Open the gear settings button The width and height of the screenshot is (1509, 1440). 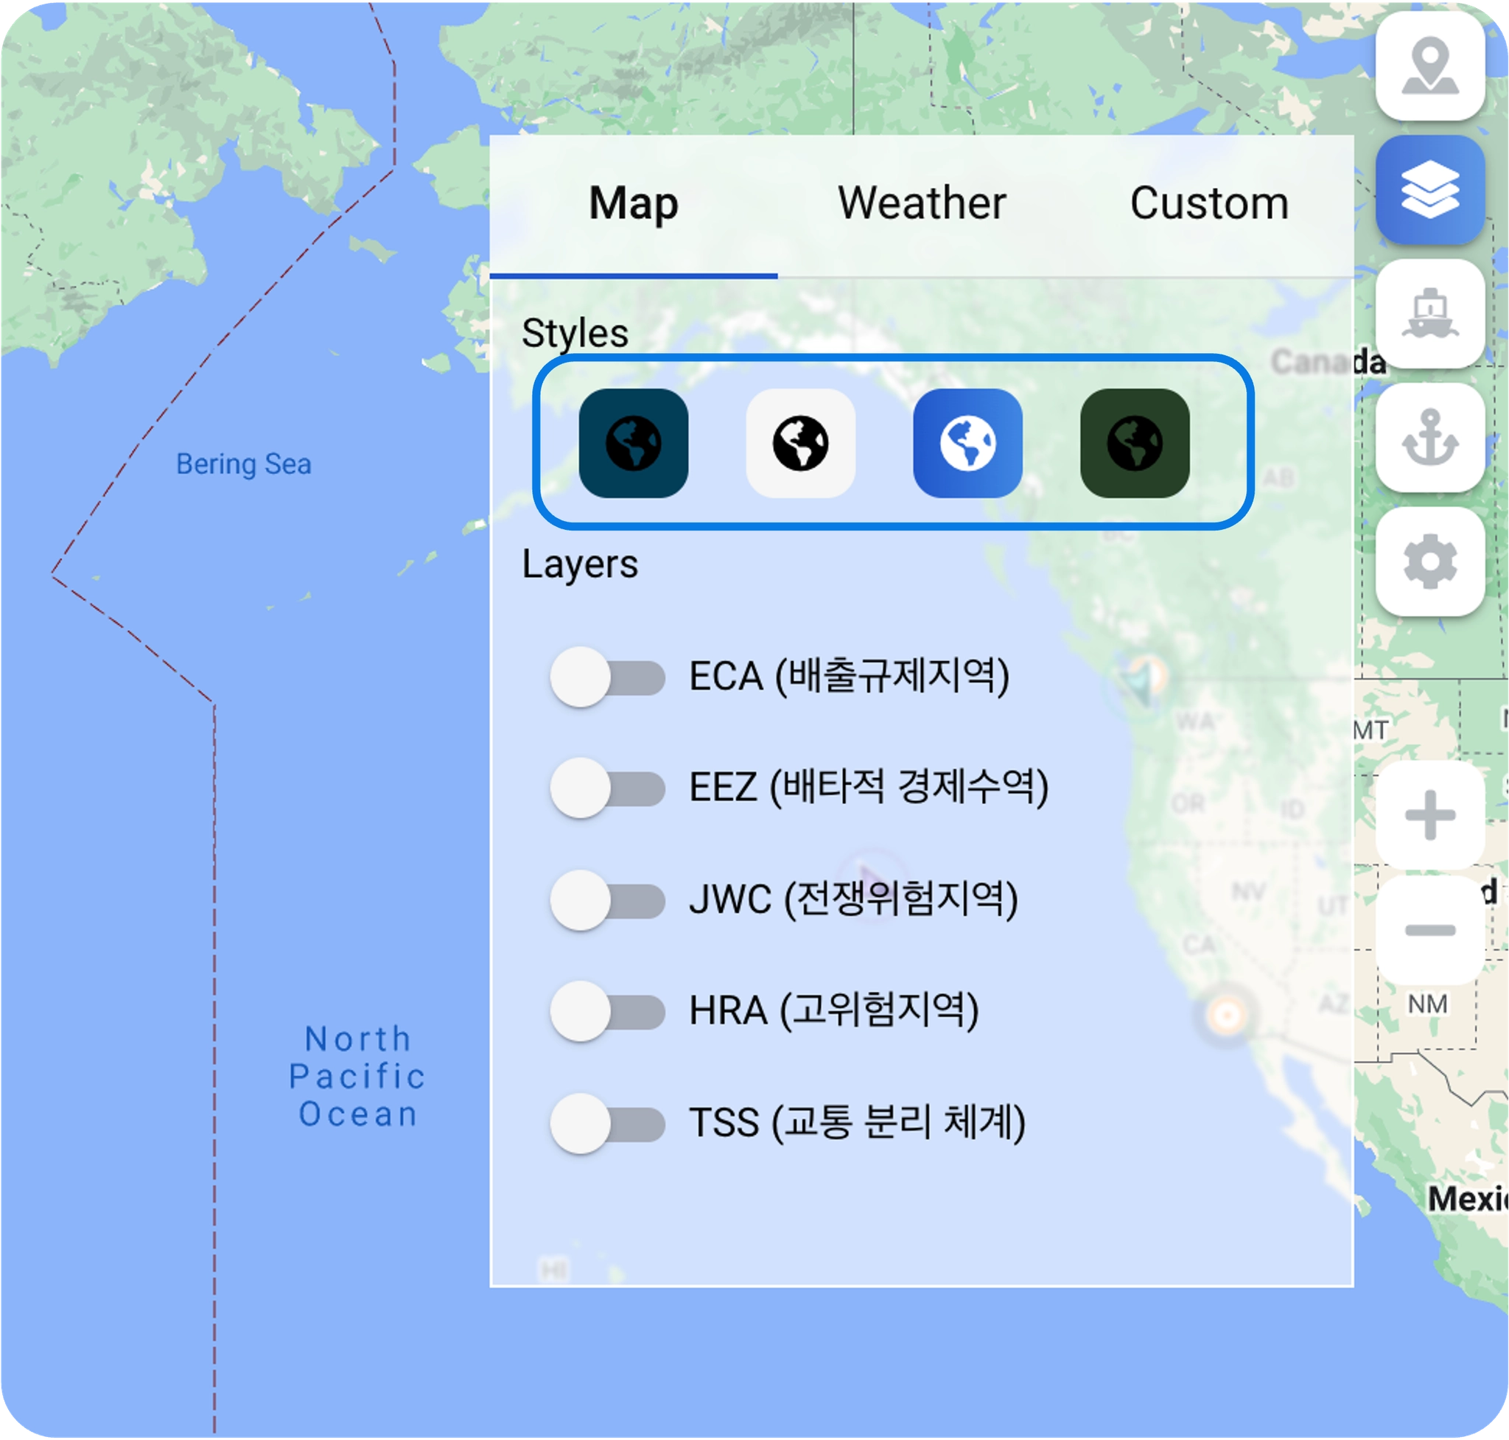point(1429,562)
